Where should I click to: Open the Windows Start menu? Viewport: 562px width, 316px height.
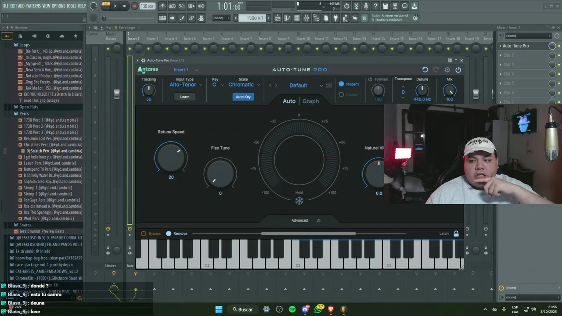click(x=219, y=309)
